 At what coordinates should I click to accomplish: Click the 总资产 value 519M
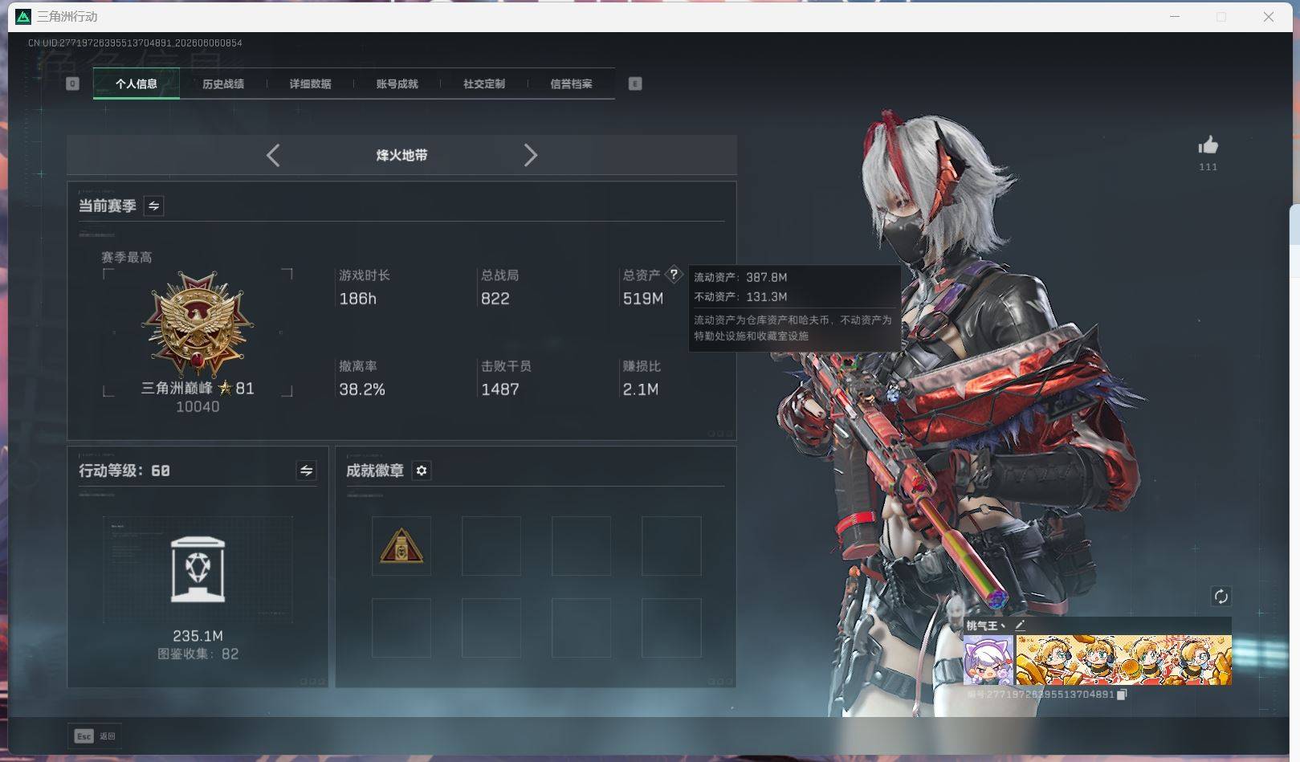pos(643,299)
